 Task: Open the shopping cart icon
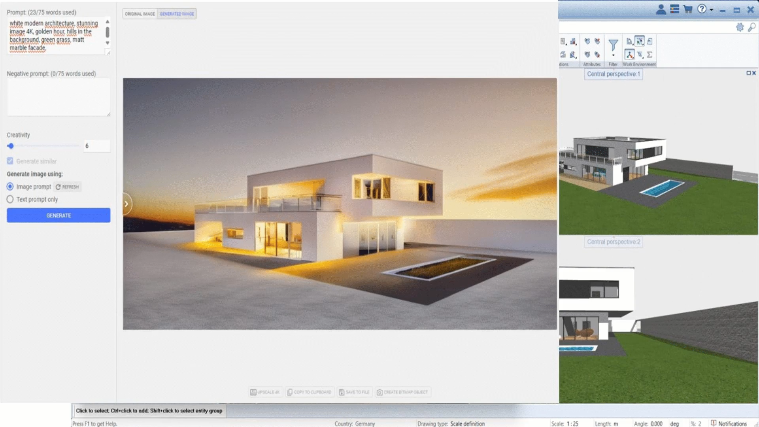coord(688,9)
